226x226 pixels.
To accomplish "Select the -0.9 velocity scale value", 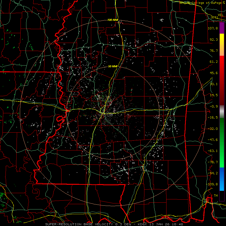I will (x=214, y=106).
